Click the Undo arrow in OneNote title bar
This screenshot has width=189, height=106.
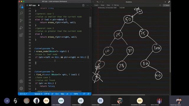[97, 2]
